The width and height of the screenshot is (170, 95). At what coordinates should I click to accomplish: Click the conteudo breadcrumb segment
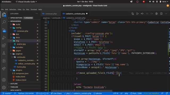tap(56, 18)
